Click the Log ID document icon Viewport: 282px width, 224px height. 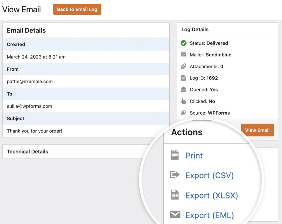183,78
